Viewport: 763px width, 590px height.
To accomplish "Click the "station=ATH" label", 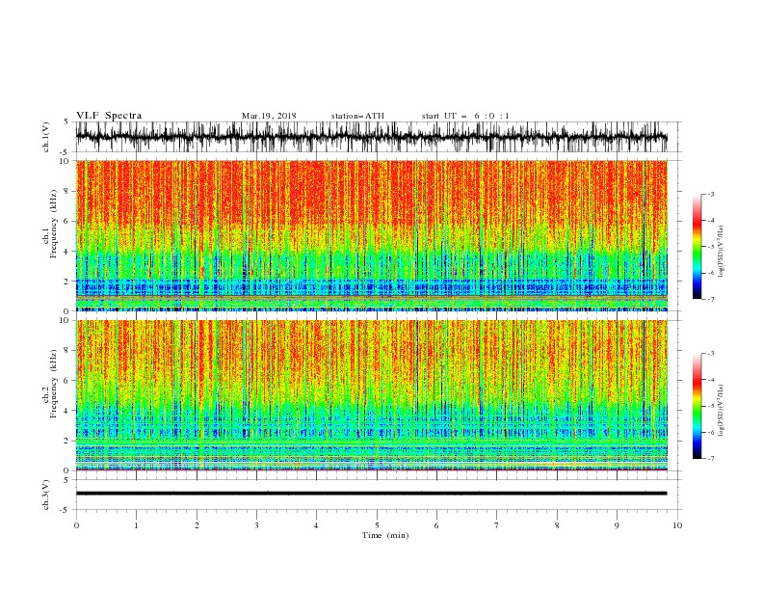I will [357, 116].
